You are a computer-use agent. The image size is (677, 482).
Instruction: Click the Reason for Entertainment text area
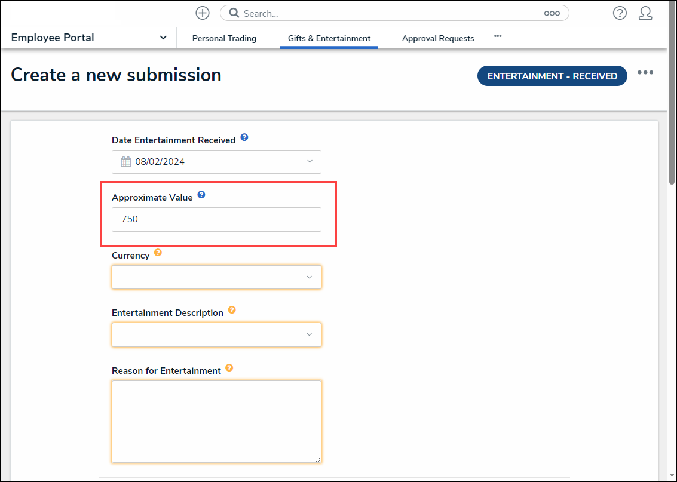(x=216, y=421)
